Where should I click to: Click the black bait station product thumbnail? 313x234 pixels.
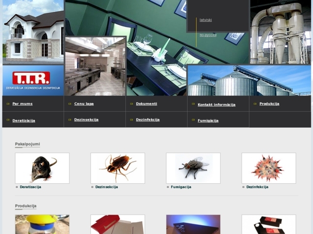click(x=269, y=224)
